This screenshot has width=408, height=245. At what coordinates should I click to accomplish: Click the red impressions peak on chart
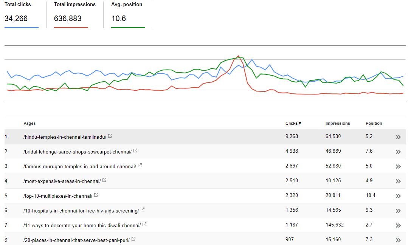[x=238, y=56]
